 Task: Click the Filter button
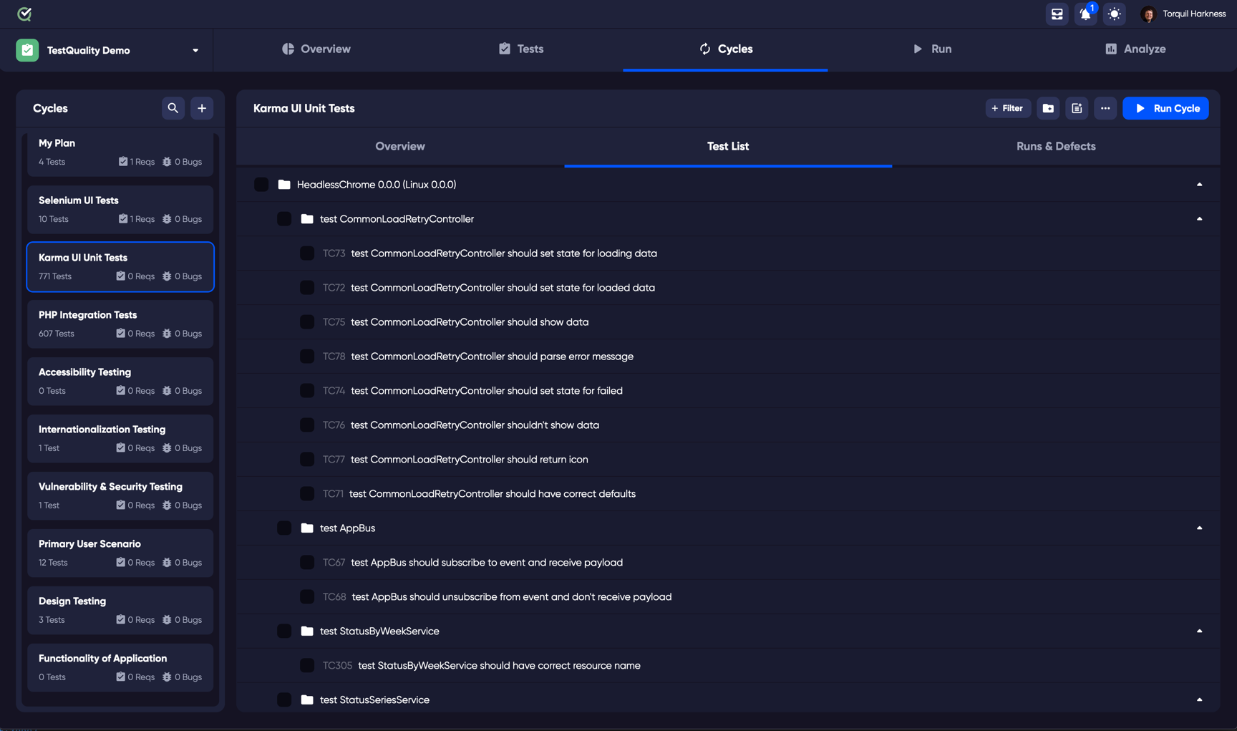click(1008, 108)
